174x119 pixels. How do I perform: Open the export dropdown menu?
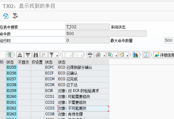pos(116,56)
